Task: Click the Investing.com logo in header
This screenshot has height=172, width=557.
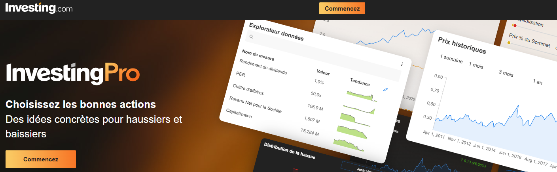Action: [39, 8]
